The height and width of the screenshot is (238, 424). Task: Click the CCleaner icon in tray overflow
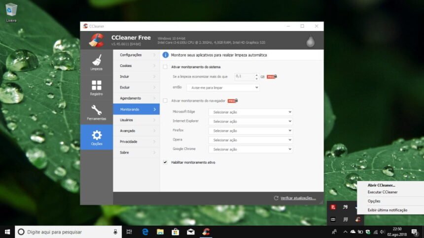click(358, 219)
